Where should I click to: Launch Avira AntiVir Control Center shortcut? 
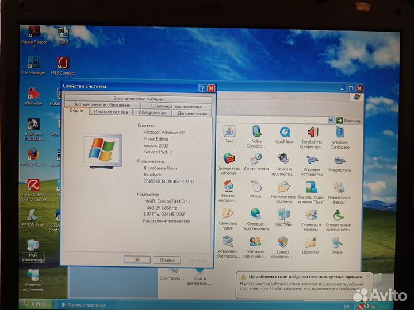33,190
